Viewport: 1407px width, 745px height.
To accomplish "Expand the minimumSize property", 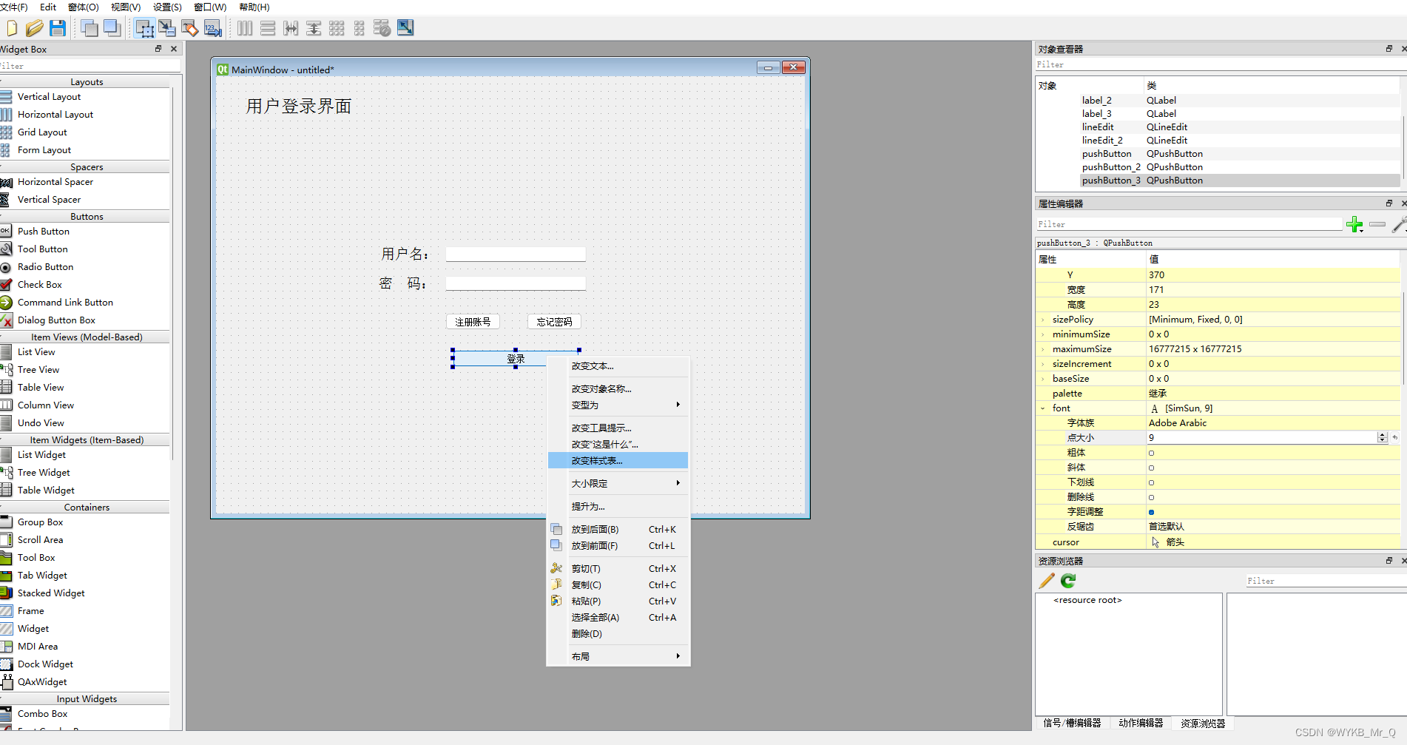I will [1043, 334].
